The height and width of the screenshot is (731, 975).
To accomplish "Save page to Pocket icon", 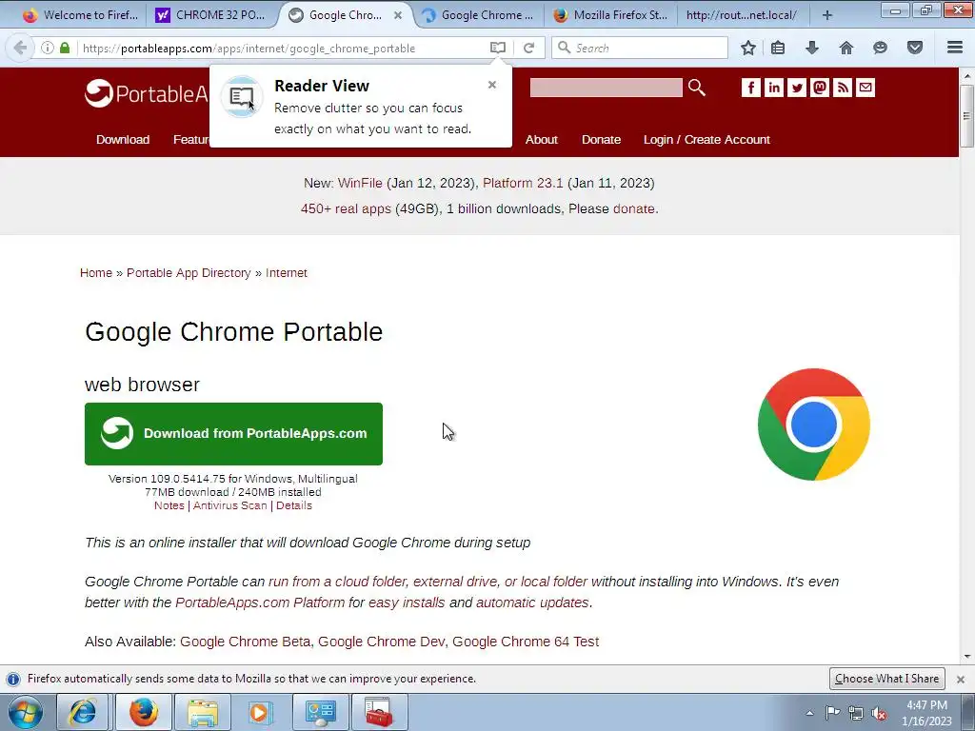I will point(915,48).
